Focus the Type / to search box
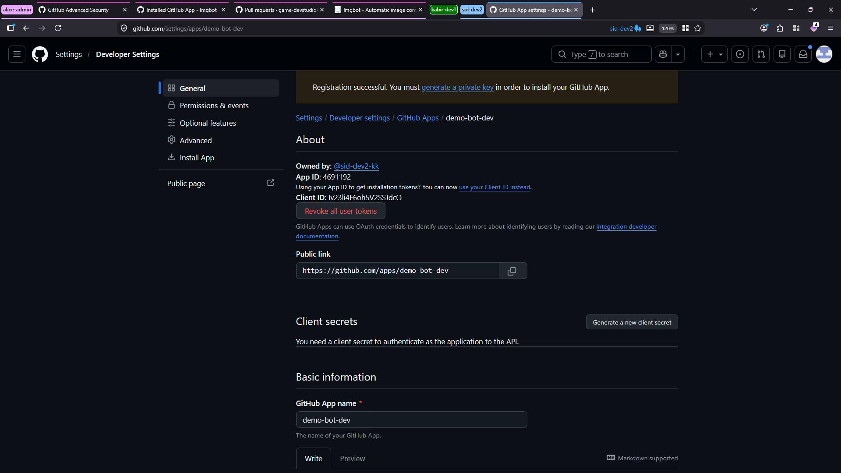Screen dimensions: 841x473 point(601,54)
